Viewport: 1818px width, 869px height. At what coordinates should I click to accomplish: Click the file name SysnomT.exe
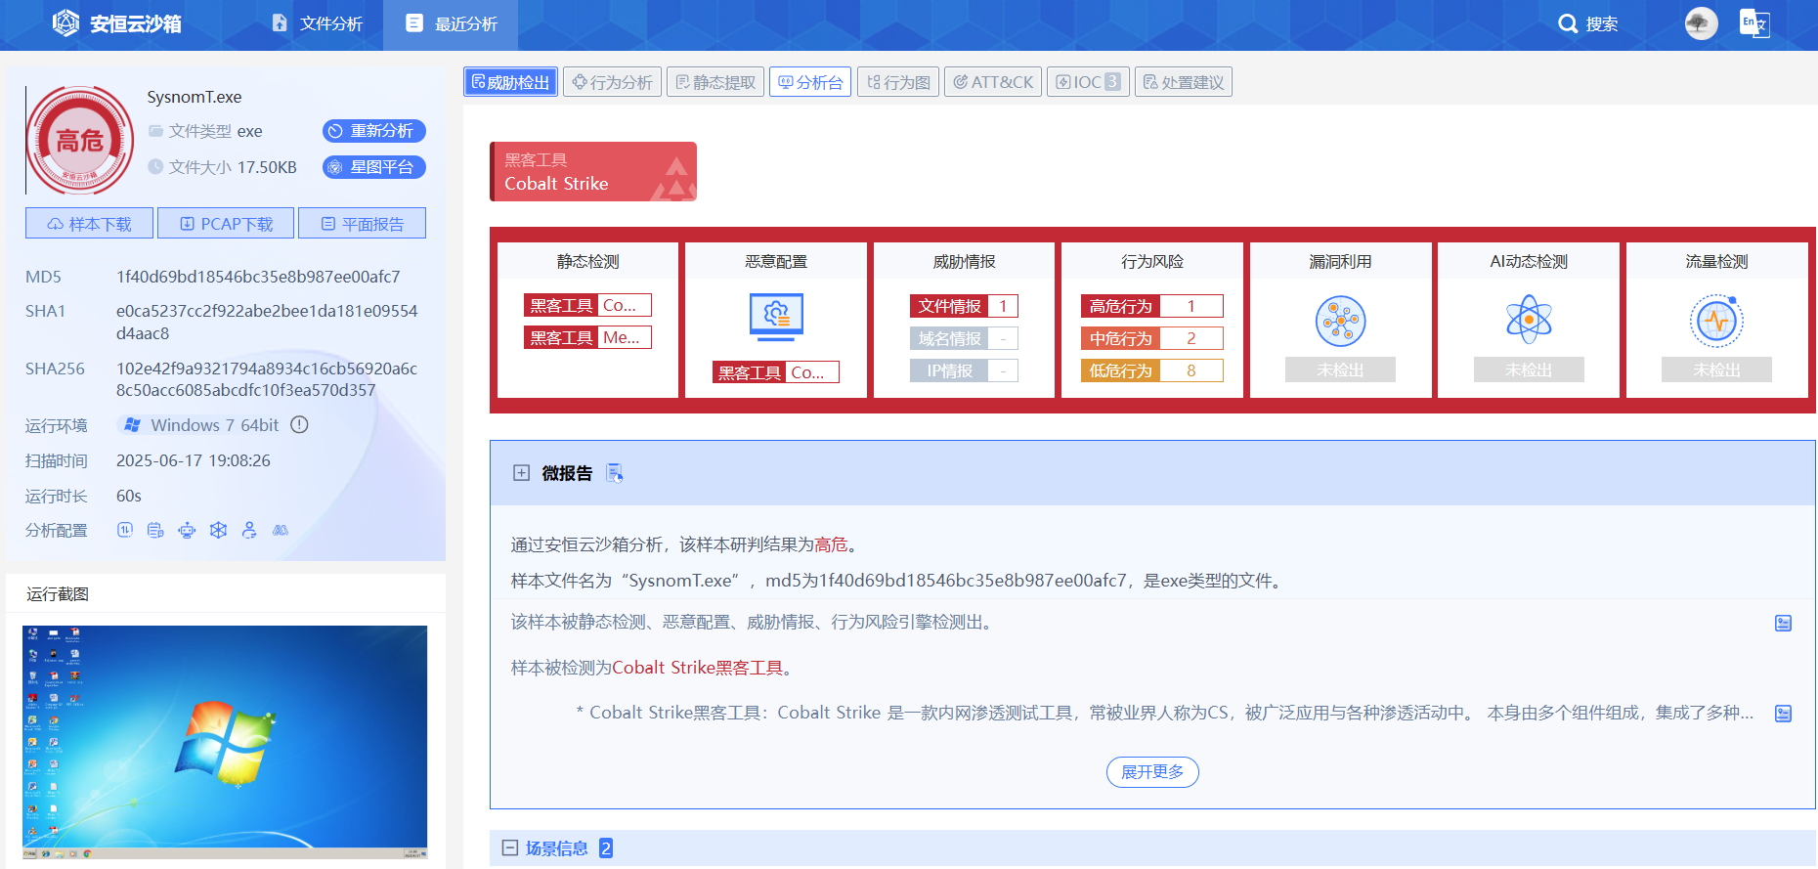click(x=195, y=97)
